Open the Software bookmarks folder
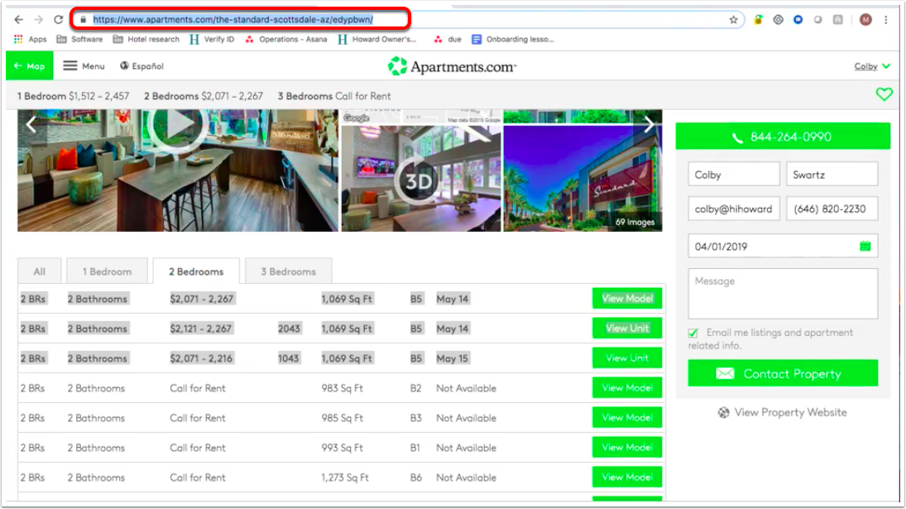The image size is (906, 509). pyautogui.click(x=79, y=39)
